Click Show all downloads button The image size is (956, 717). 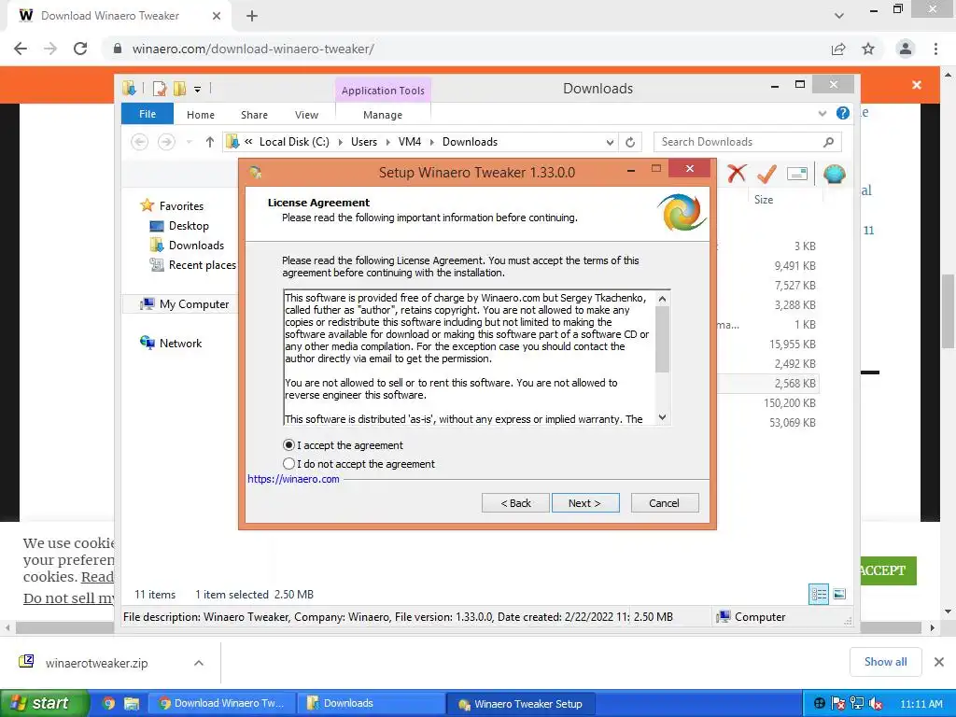(x=885, y=662)
